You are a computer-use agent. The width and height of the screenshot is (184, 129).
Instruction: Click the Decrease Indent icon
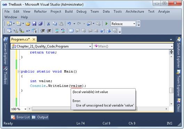coord(42,31)
